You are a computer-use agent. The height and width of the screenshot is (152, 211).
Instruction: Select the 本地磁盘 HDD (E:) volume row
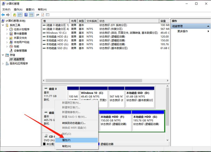point(105,37)
